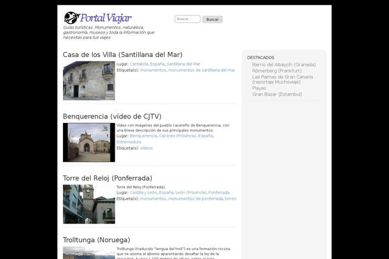Follow the Benquerencia place link
This screenshot has height=259, width=389.
point(143,136)
